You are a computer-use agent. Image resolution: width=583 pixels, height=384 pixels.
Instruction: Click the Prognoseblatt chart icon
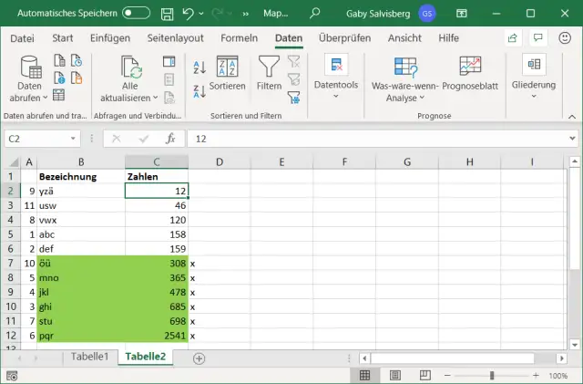pos(470,67)
